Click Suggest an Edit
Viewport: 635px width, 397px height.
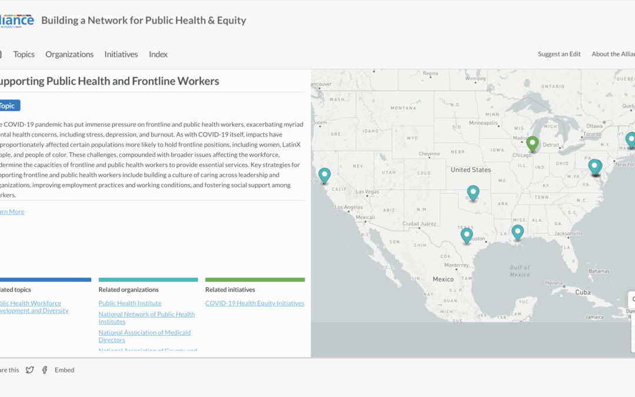[x=559, y=54]
